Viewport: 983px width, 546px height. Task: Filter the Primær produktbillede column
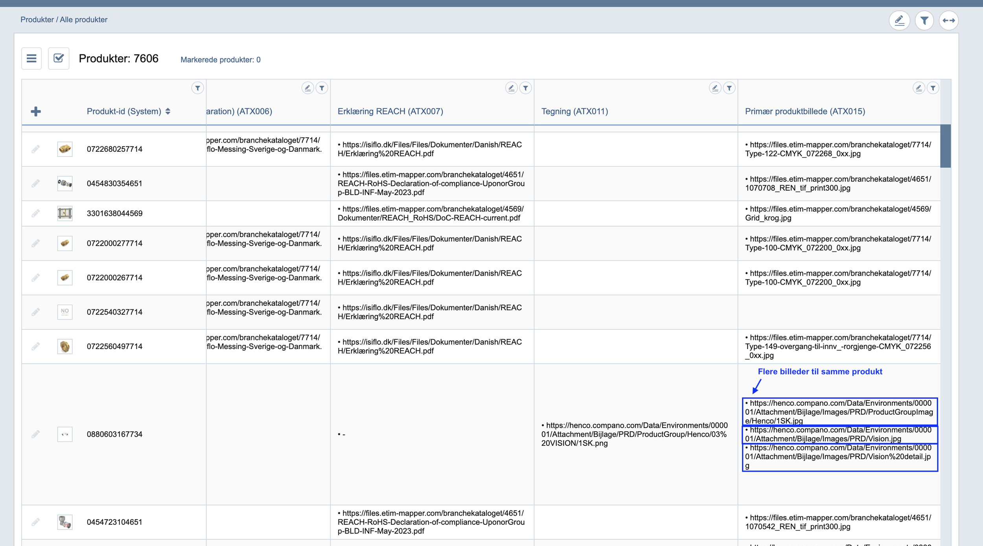[933, 88]
